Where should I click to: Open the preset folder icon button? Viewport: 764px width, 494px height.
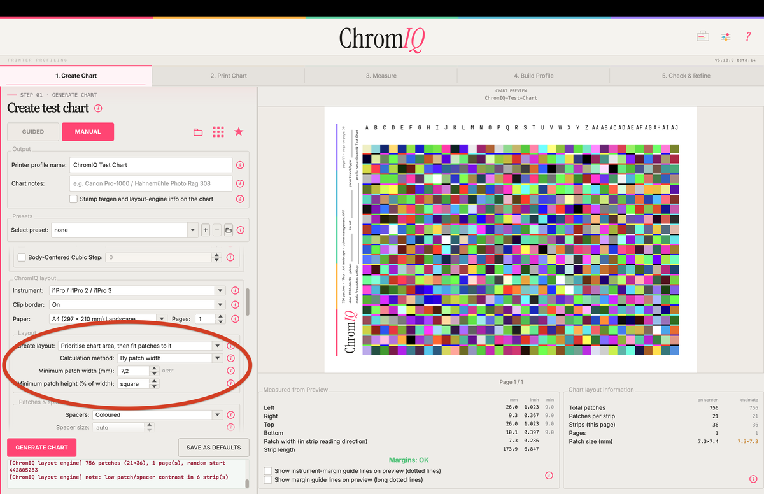[228, 230]
